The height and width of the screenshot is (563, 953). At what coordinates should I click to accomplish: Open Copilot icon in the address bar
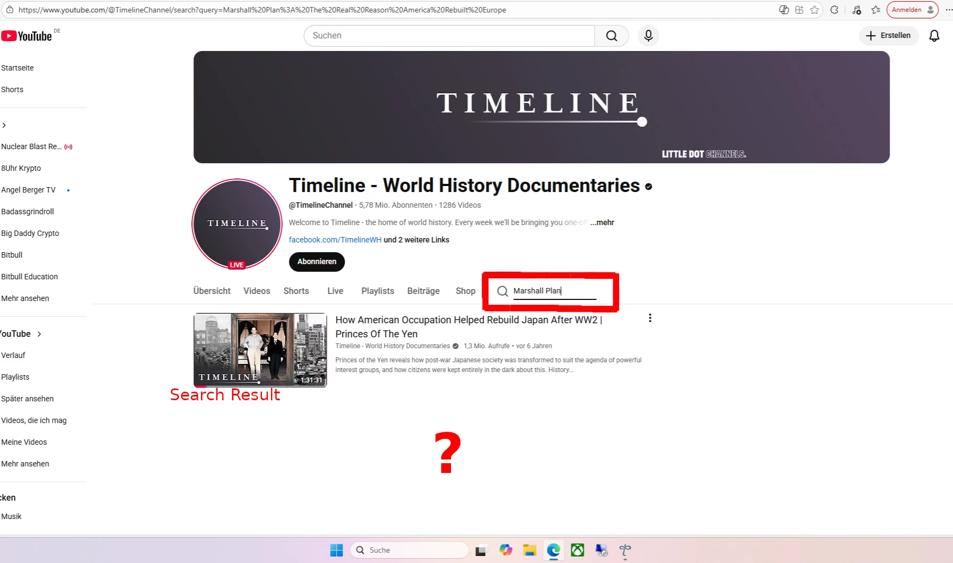[784, 10]
